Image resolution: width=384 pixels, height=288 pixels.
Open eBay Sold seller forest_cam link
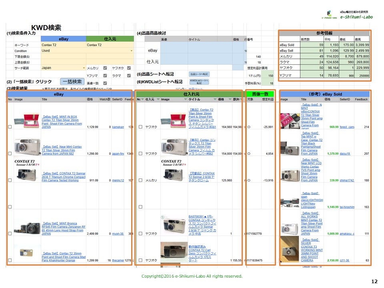347,127
